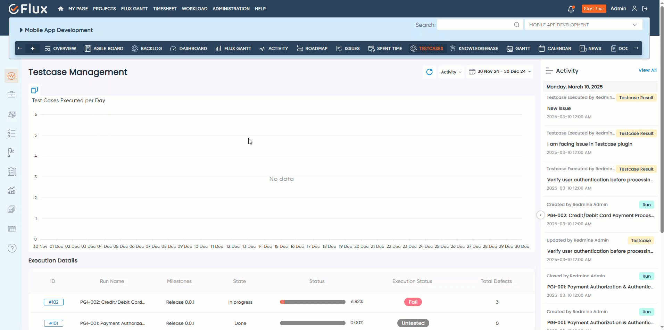
Task: Open the help question-mark sidebar icon
Action: coord(12,248)
